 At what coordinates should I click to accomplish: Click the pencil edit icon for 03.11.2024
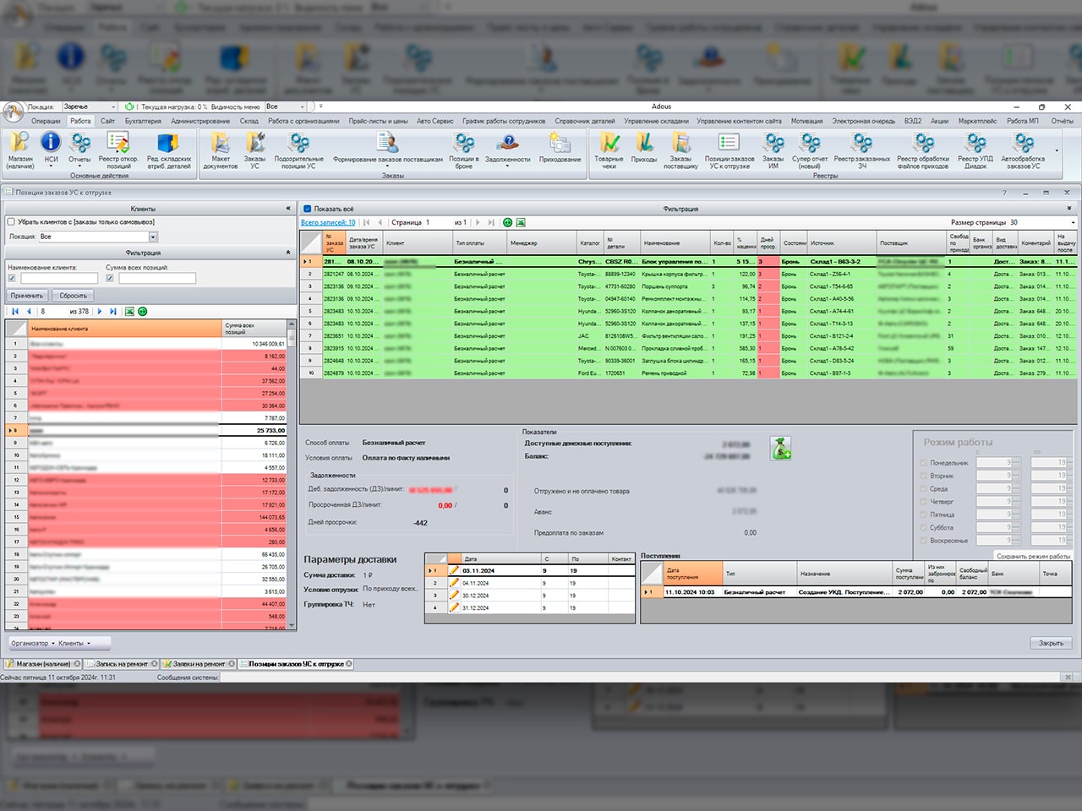click(454, 570)
